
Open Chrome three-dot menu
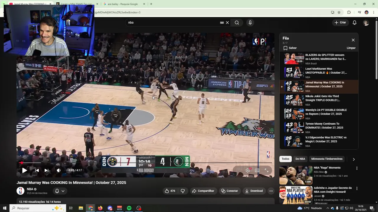[374, 12]
